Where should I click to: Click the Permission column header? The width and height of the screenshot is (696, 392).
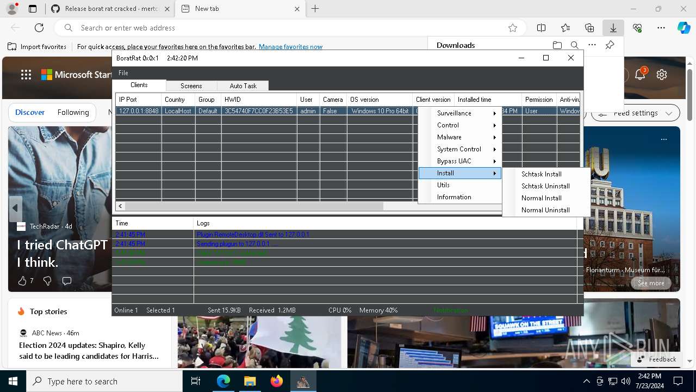coord(539,100)
